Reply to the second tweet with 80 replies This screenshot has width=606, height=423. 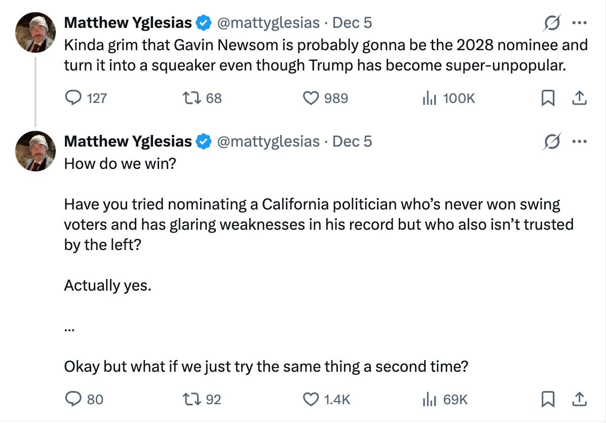(x=74, y=399)
